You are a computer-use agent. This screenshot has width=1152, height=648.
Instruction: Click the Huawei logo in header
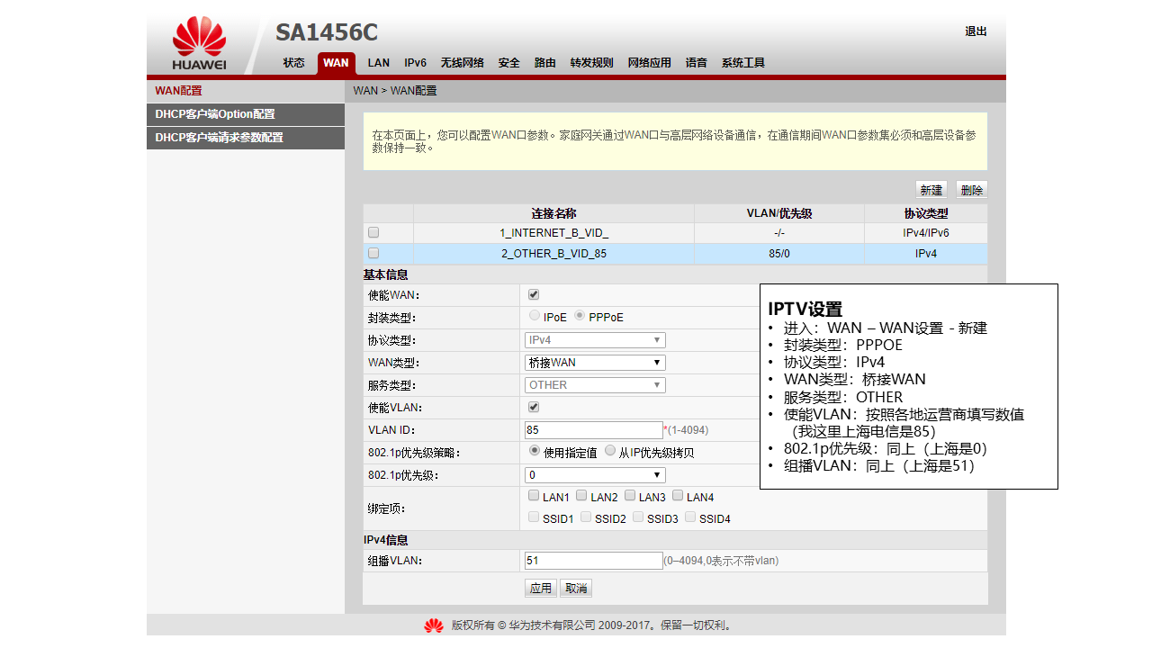199,42
